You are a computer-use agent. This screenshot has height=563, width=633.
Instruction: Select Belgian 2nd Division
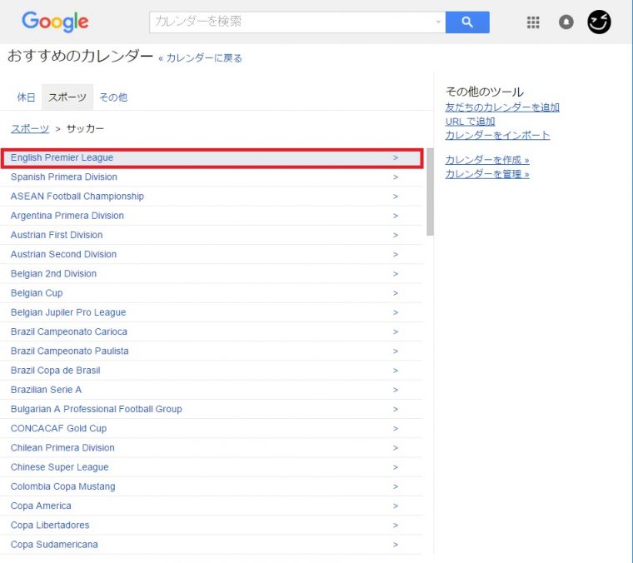click(x=212, y=274)
